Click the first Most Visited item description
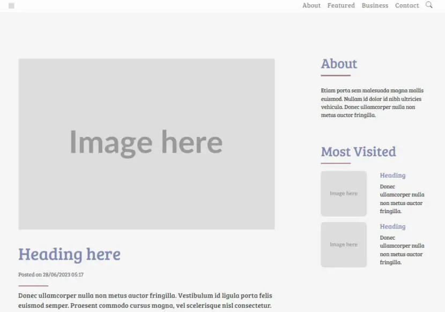The width and height of the screenshot is (445, 312). pos(402,199)
